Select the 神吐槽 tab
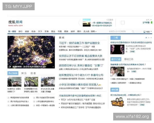The height and width of the screenshot is (123, 154). [x=115, y=90]
